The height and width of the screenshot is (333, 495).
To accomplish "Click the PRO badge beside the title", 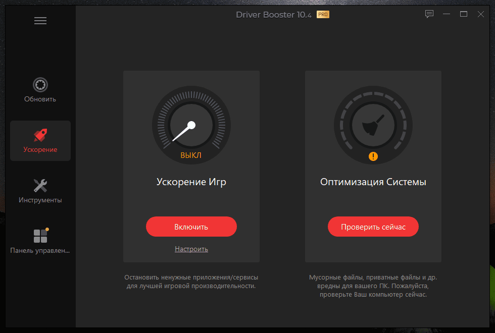I will coord(323,15).
